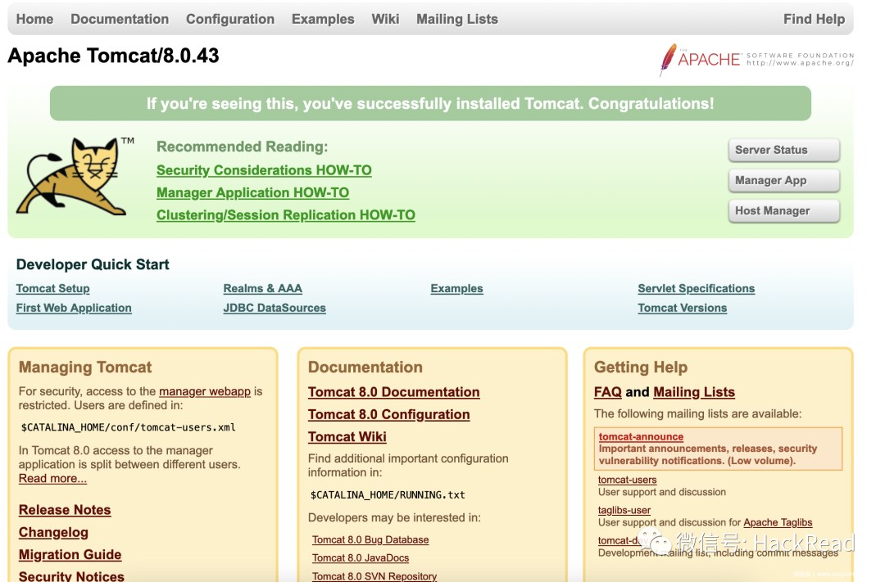Open Tomcat 8.0 Documentation link
Viewport: 885px width, 582px height.
click(394, 392)
